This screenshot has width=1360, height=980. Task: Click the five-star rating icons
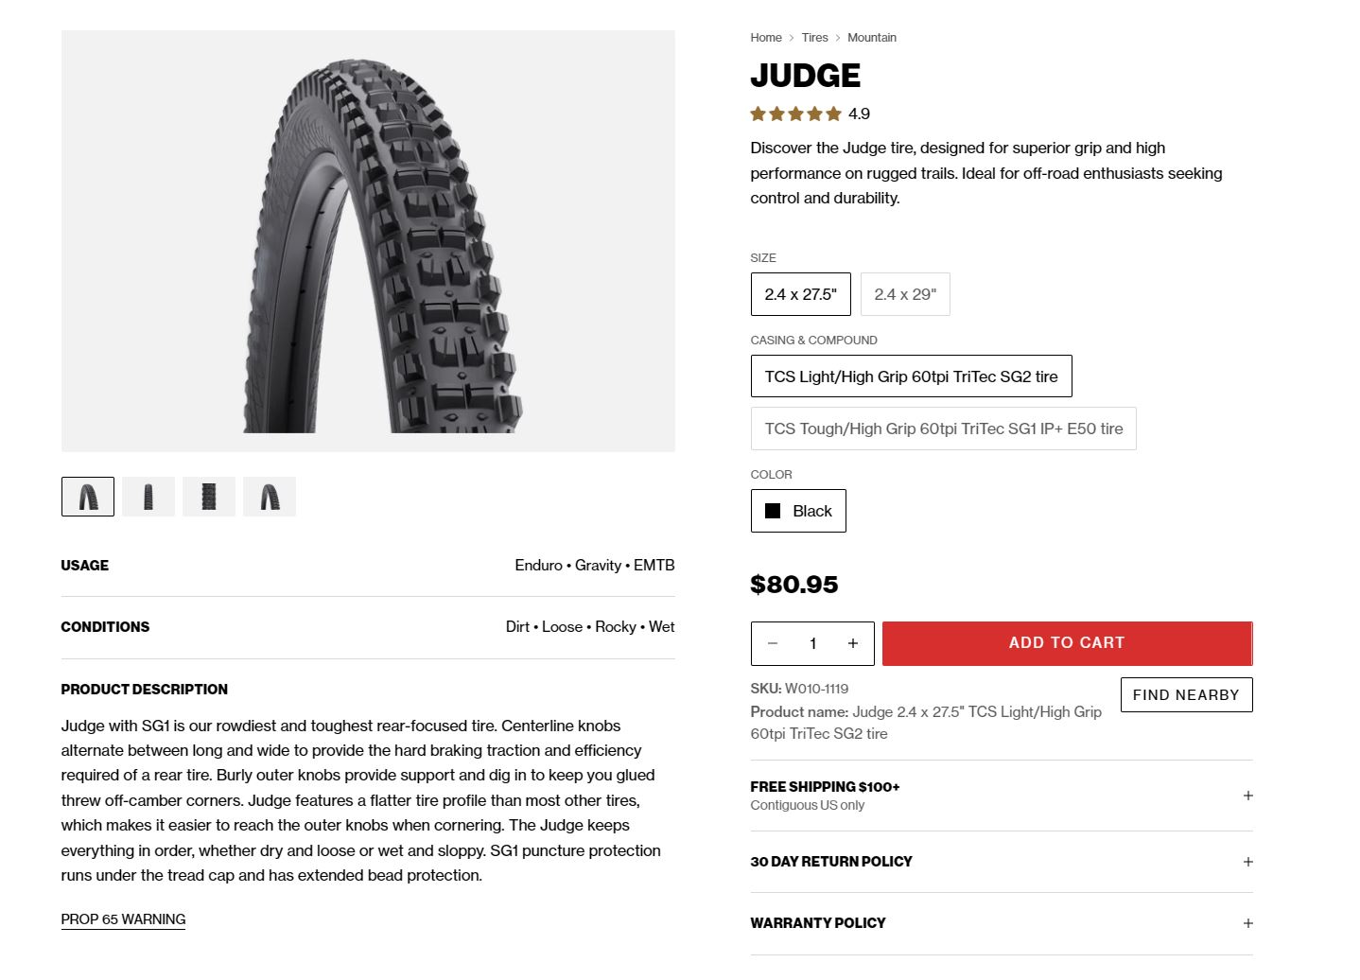tap(795, 114)
